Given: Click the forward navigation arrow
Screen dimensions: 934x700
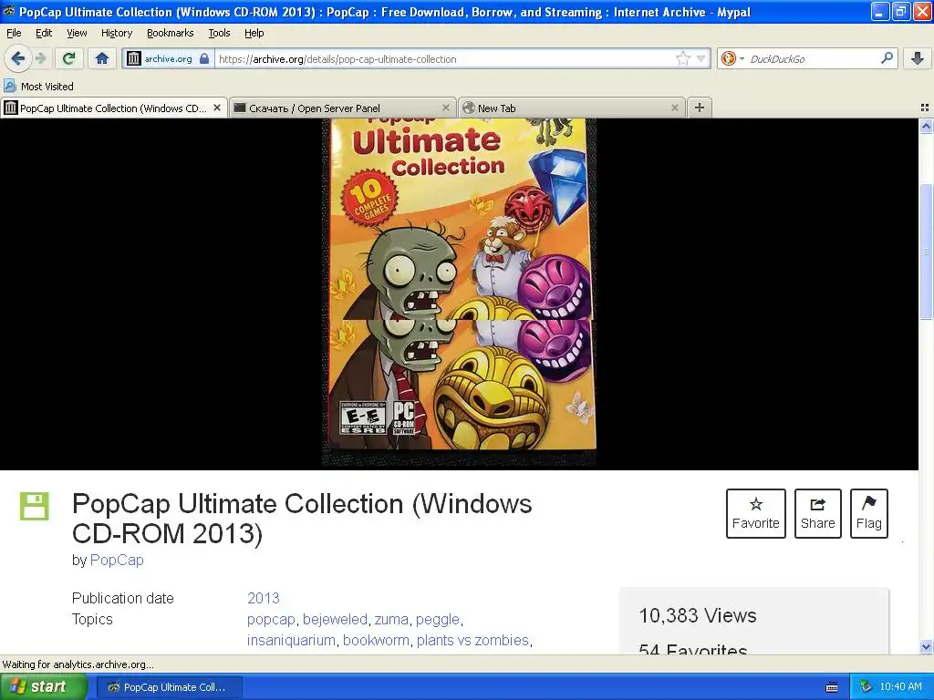Looking at the screenshot, I should pos(40,58).
